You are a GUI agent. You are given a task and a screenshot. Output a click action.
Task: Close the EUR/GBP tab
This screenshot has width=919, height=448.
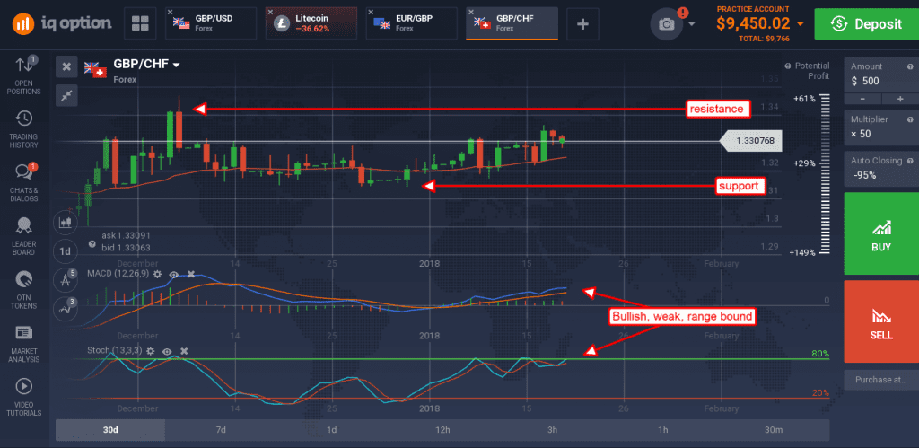click(371, 11)
